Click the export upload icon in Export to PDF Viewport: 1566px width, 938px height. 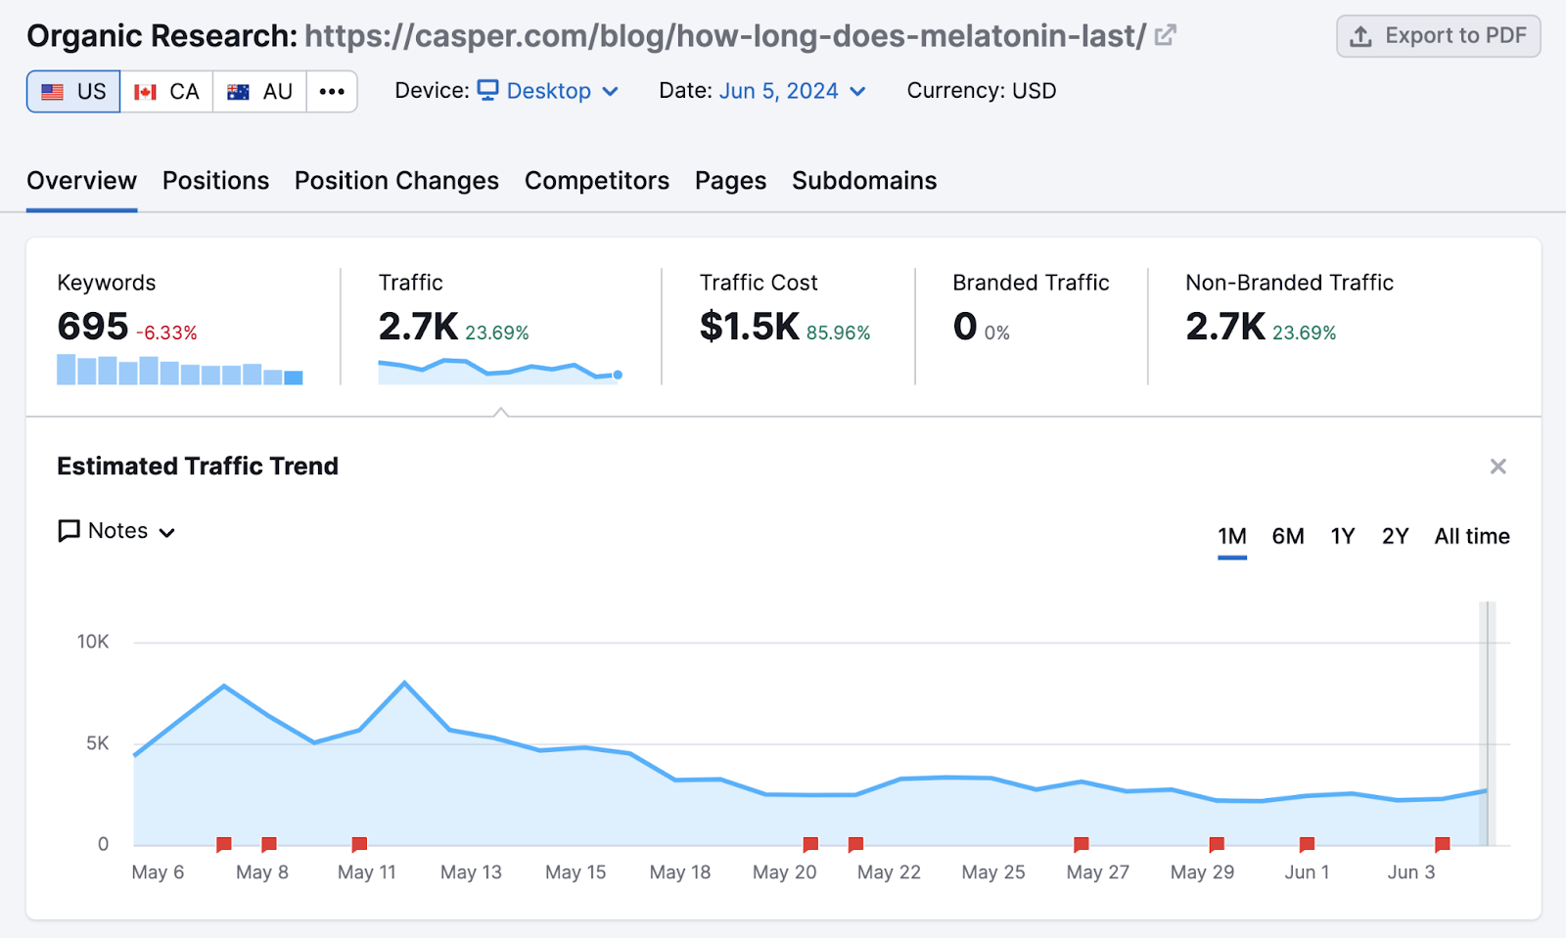[1361, 35]
